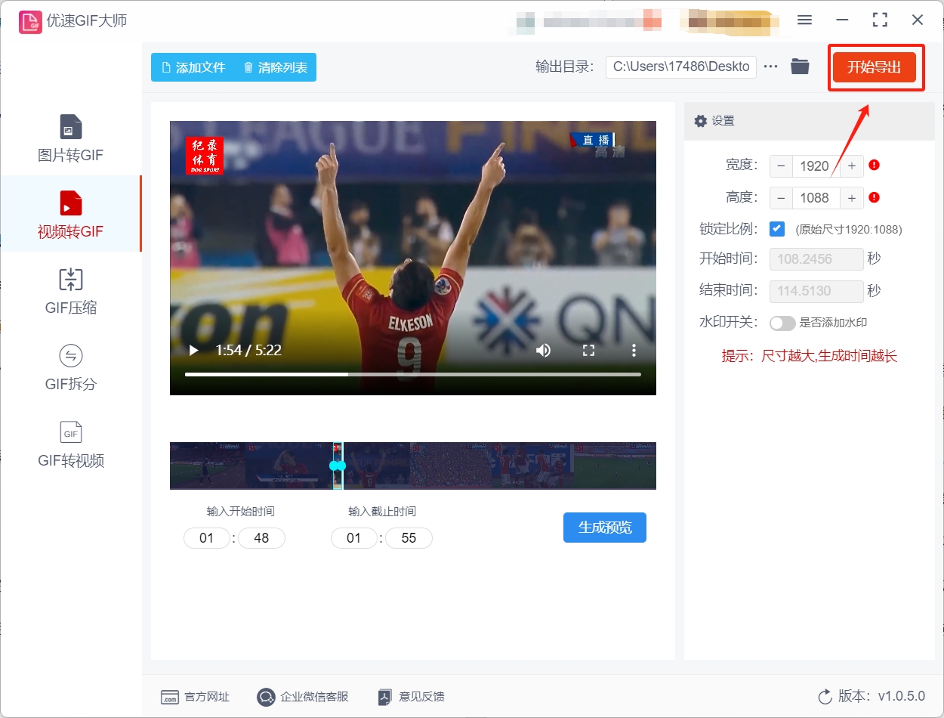Click the version refresh icon
This screenshot has width=944, height=718.
click(825, 697)
